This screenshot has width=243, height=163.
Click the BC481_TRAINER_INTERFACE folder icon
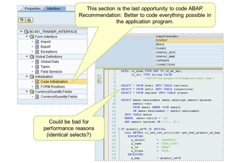click(x=26, y=32)
